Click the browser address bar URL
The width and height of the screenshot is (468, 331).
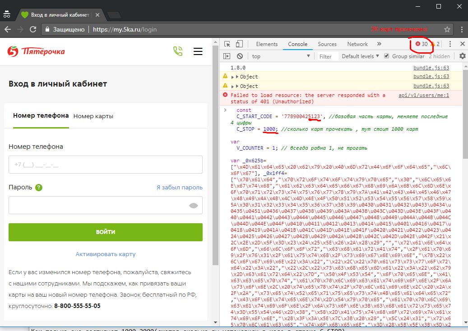click(125, 29)
